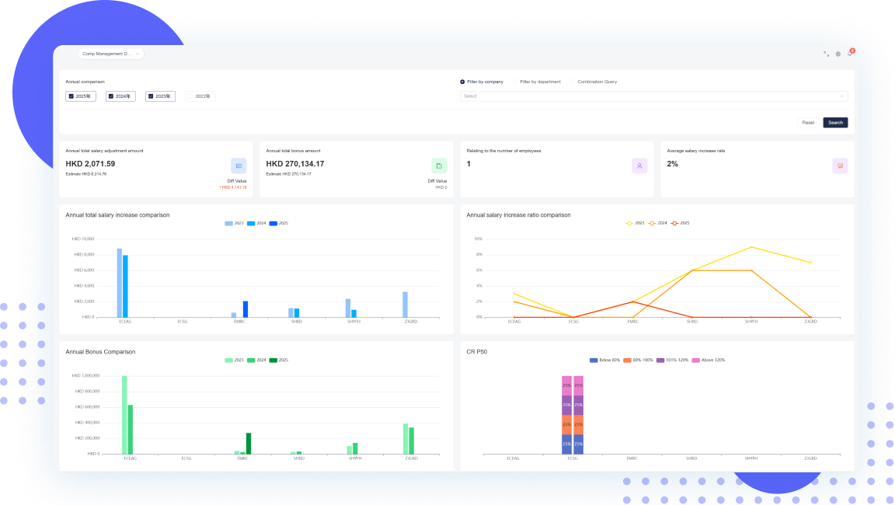
Task: Open the Comp Management dashboard dropdown
Action: 111,54
